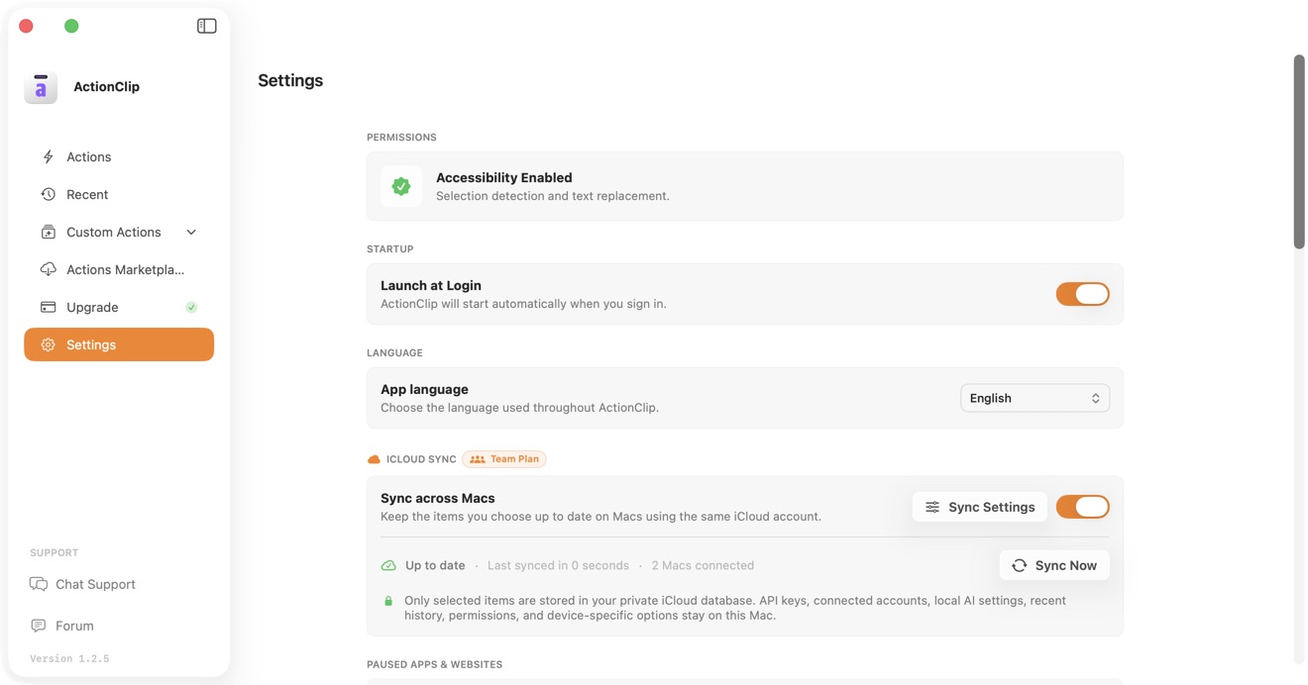Viewport: 1308px width, 685px height.
Task: Go to Recent in the sidebar
Action: (119, 194)
